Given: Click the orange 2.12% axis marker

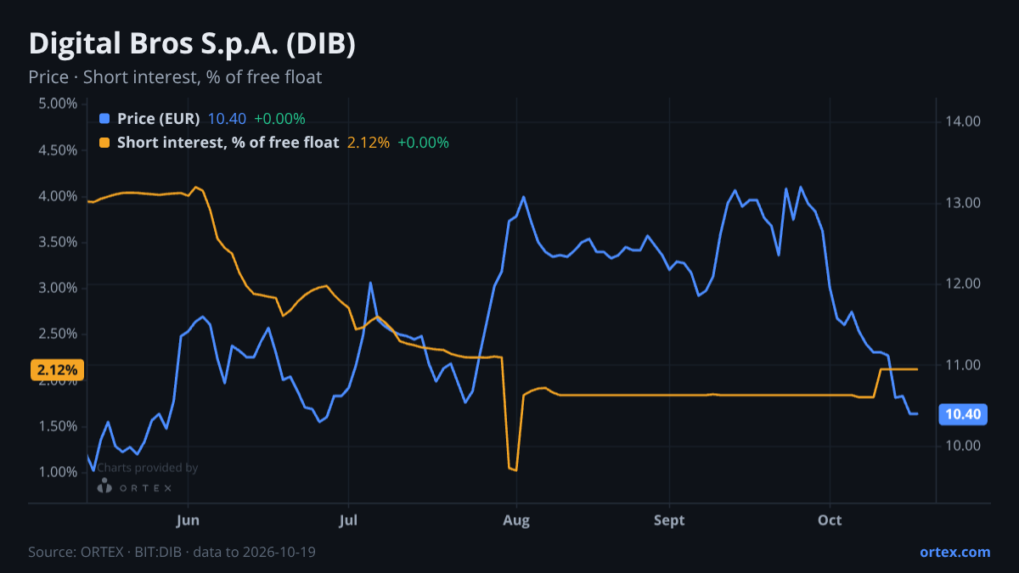Looking at the screenshot, I should 59,370.
